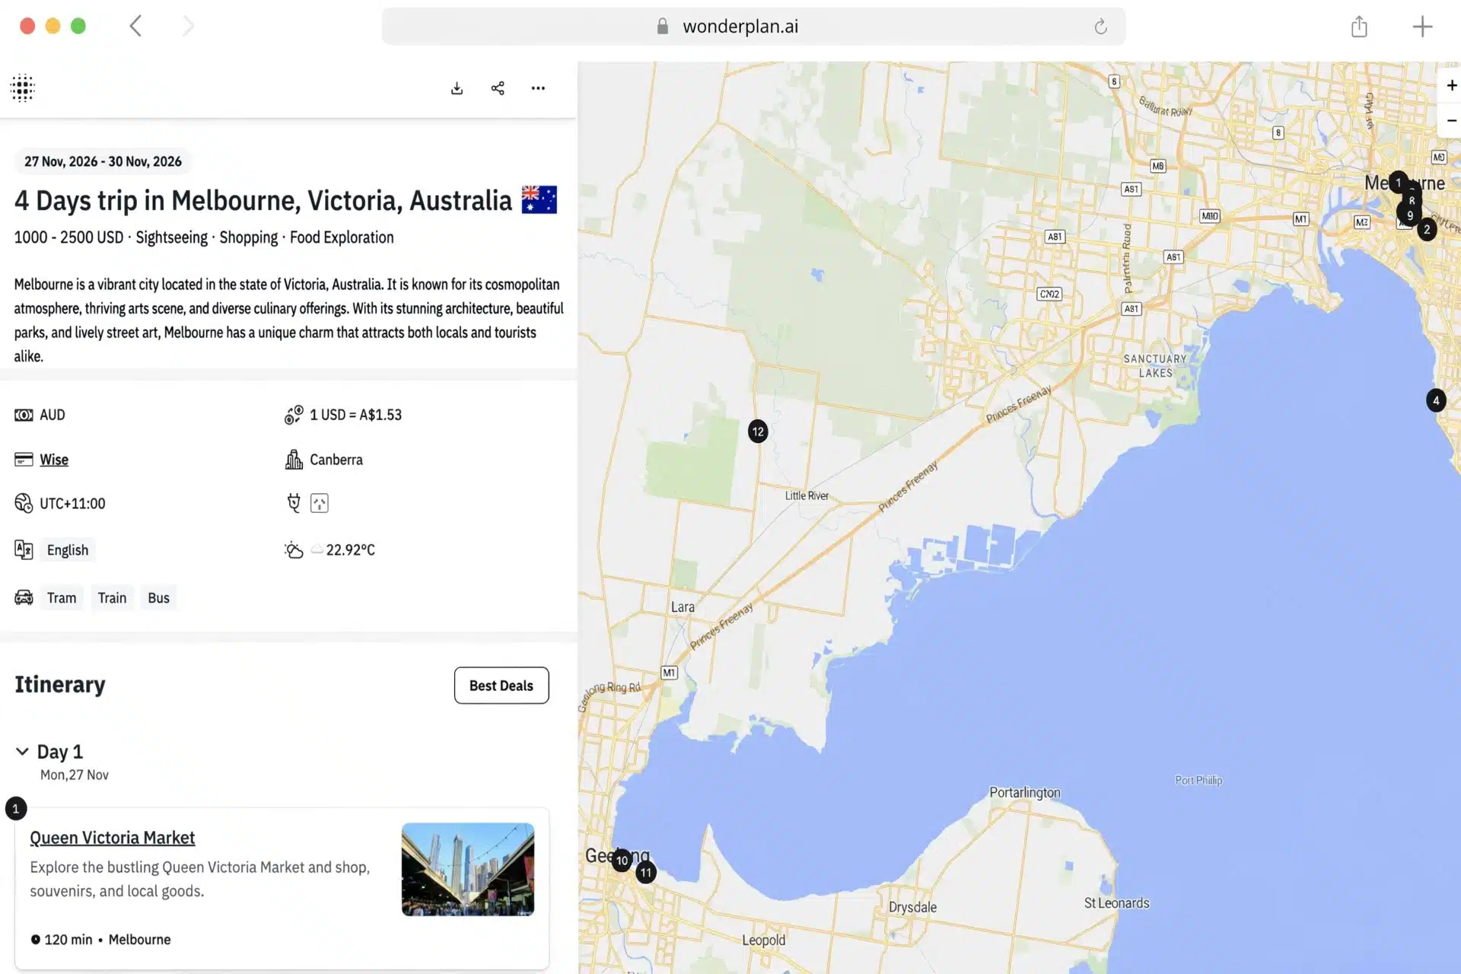Open the Wise link

point(54,460)
